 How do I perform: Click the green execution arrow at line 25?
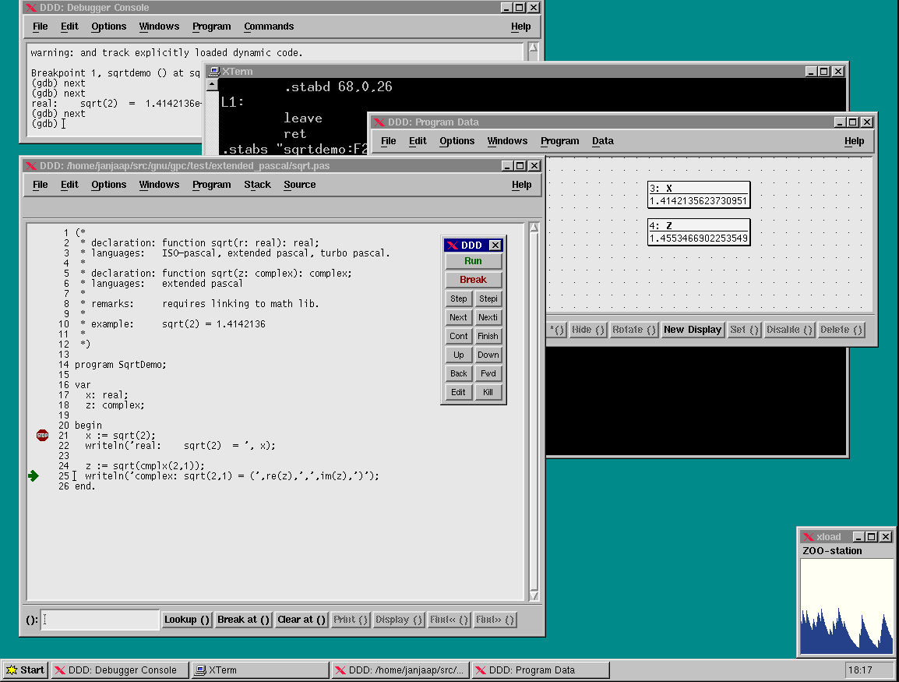(x=33, y=475)
